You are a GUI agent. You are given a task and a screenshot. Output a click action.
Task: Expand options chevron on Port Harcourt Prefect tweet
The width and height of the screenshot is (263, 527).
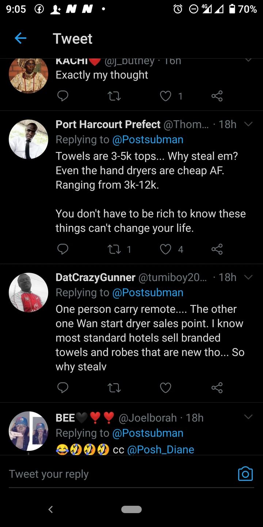tap(248, 124)
